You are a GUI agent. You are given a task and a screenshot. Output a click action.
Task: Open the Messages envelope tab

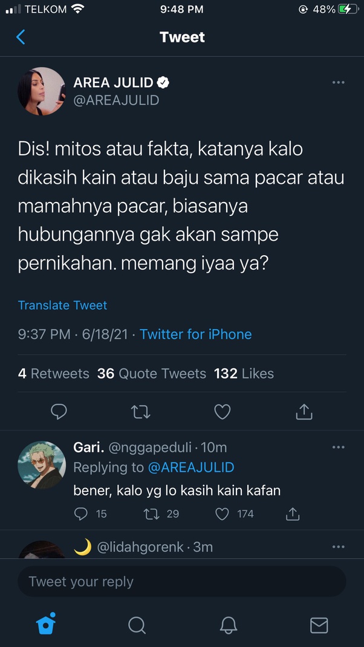(319, 625)
